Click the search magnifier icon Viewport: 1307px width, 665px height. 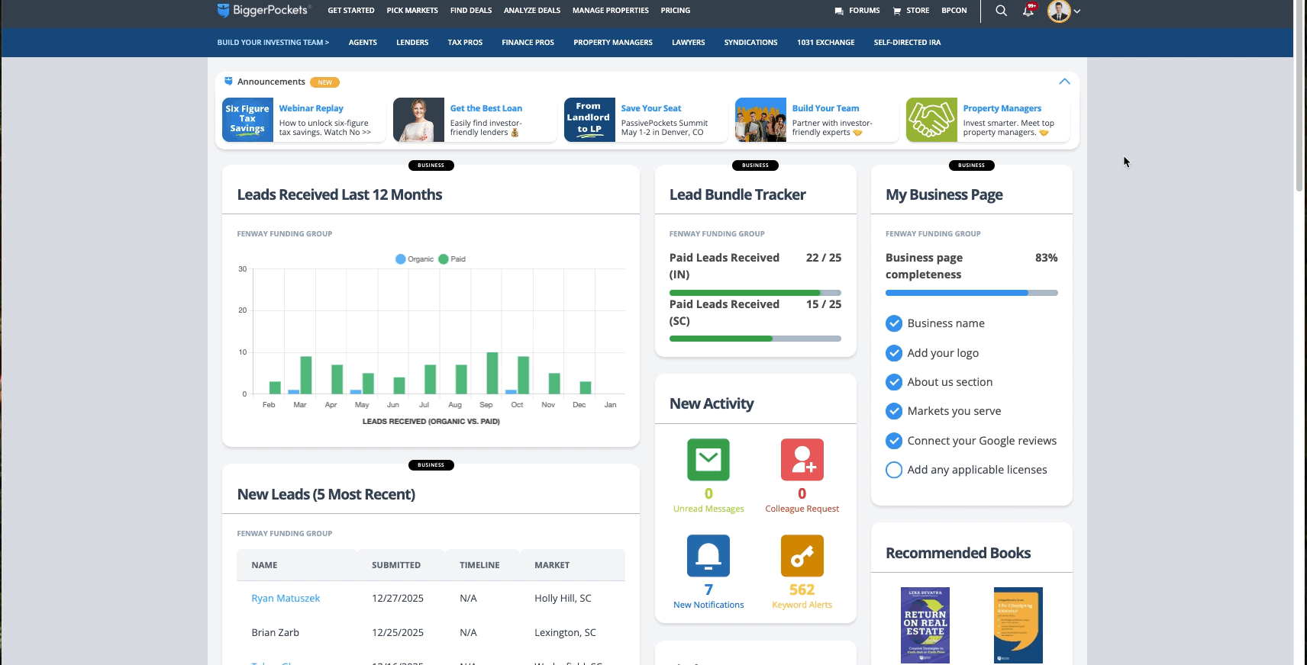(x=1001, y=11)
